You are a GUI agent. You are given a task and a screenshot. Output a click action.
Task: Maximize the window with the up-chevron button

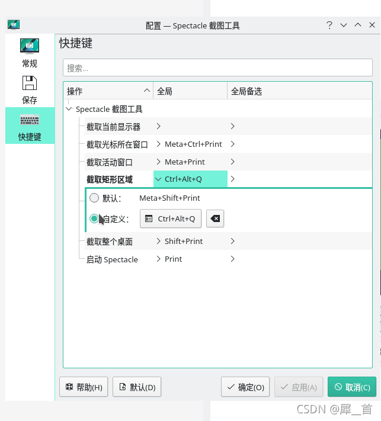pyautogui.click(x=358, y=25)
